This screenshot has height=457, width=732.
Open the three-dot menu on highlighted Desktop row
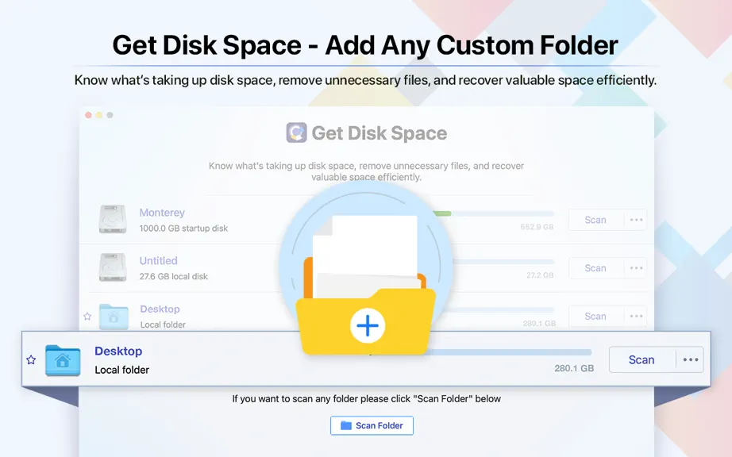pyautogui.click(x=690, y=359)
